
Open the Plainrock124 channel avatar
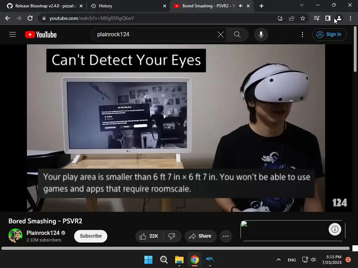point(15,236)
